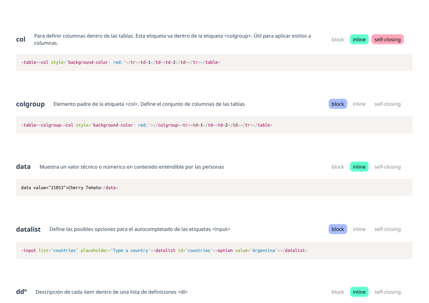
Task: Toggle the "inline" badge on the dd row
Action: [x=359, y=292]
